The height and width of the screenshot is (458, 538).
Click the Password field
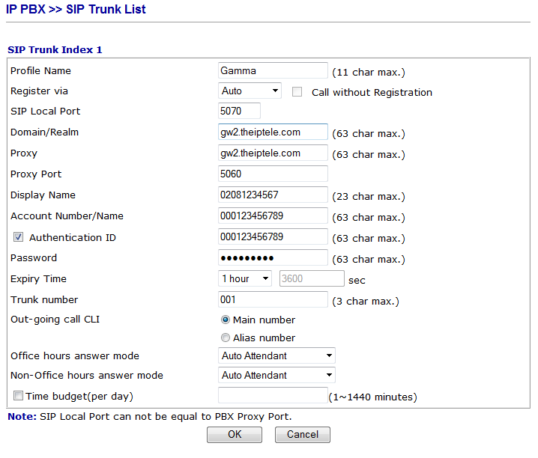pos(273,257)
